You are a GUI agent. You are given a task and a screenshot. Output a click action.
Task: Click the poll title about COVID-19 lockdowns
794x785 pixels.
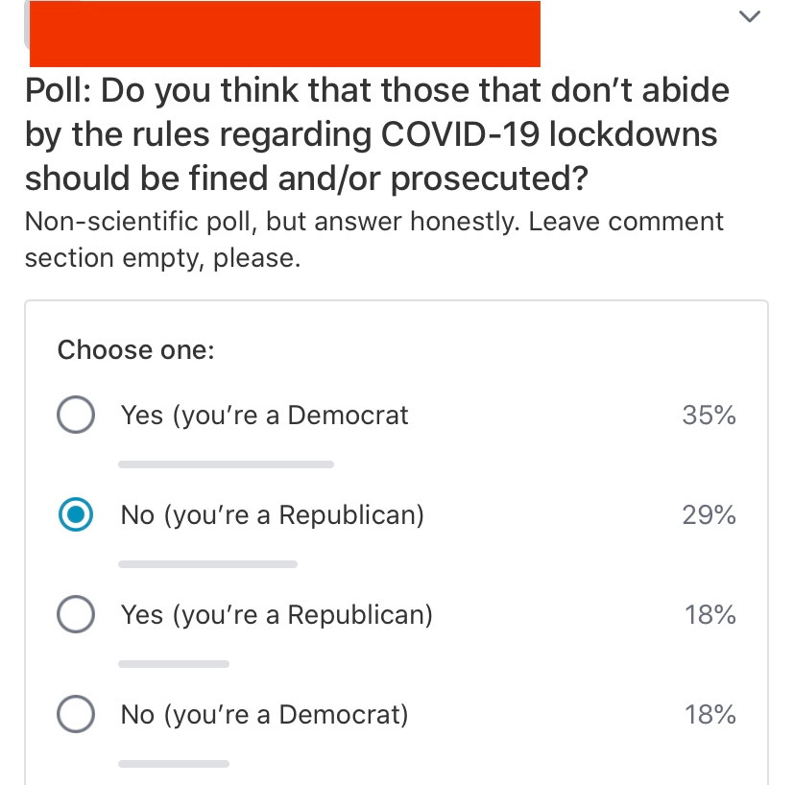[377, 134]
